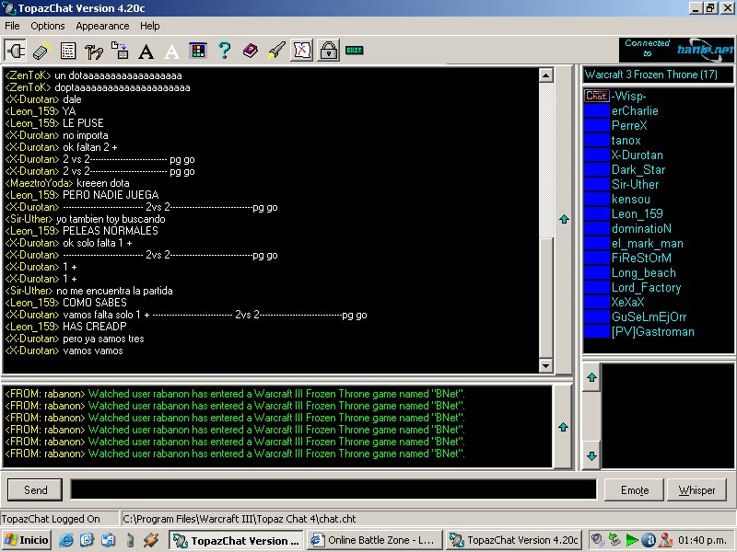Open the Inicio start button
Viewport: 737px width, 552px height.
tap(27, 540)
